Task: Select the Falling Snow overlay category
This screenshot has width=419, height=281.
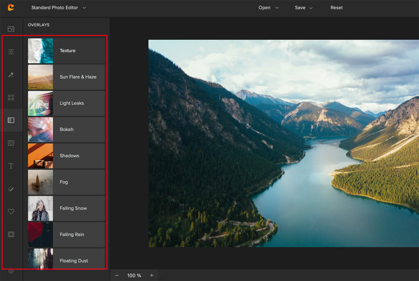Action: pos(66,208)
